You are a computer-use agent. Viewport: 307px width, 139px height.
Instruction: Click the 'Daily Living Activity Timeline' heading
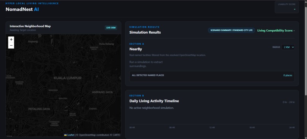click(154, 101)
